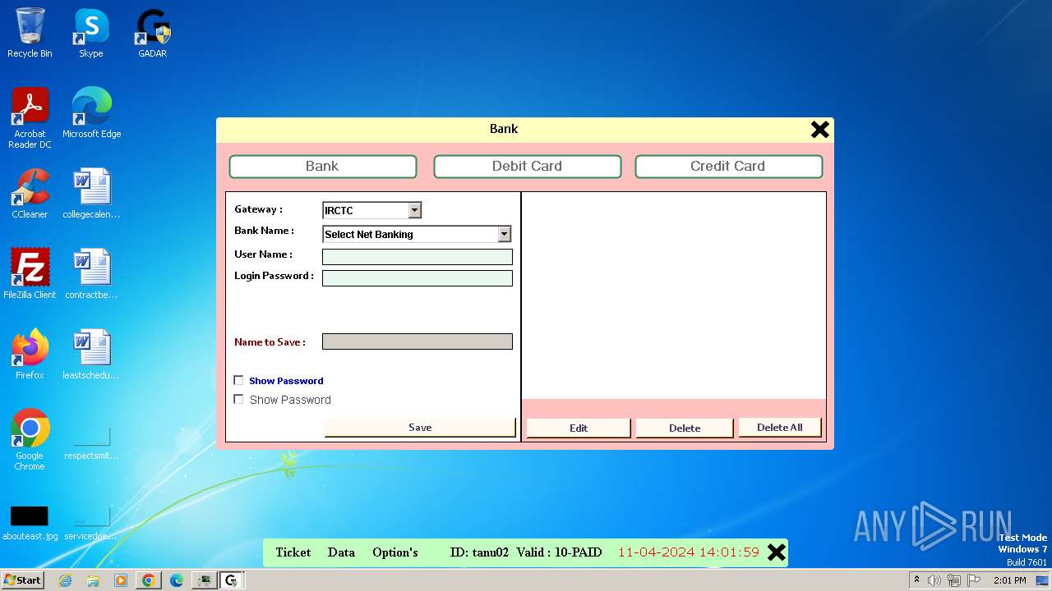
Task: Click the Valid : 10-PAID status text
Action: [x=559, y=552]
